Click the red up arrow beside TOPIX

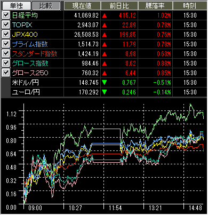tap(105, 25)
